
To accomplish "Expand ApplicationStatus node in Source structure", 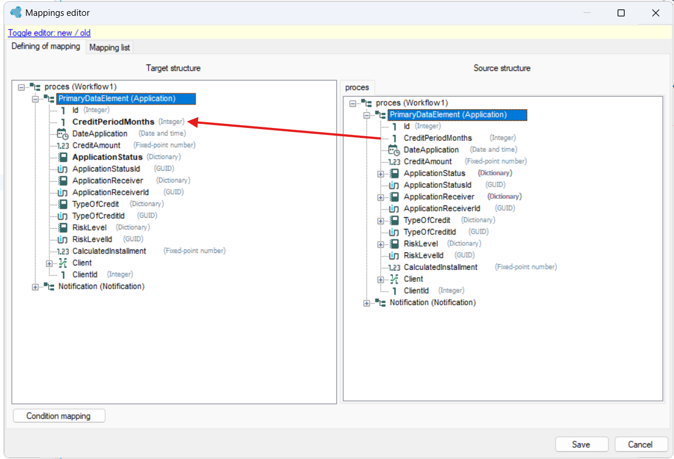I will coord(380,174).
